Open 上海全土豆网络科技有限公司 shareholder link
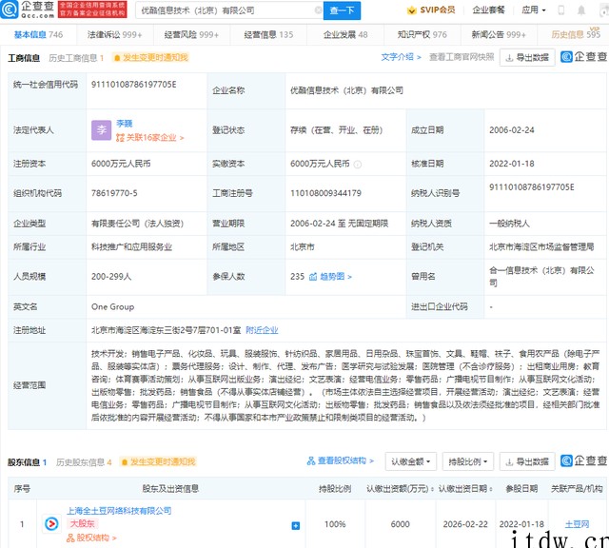This screenshot has height=548, width=609. pyautogui.click(x=119, y=510)
